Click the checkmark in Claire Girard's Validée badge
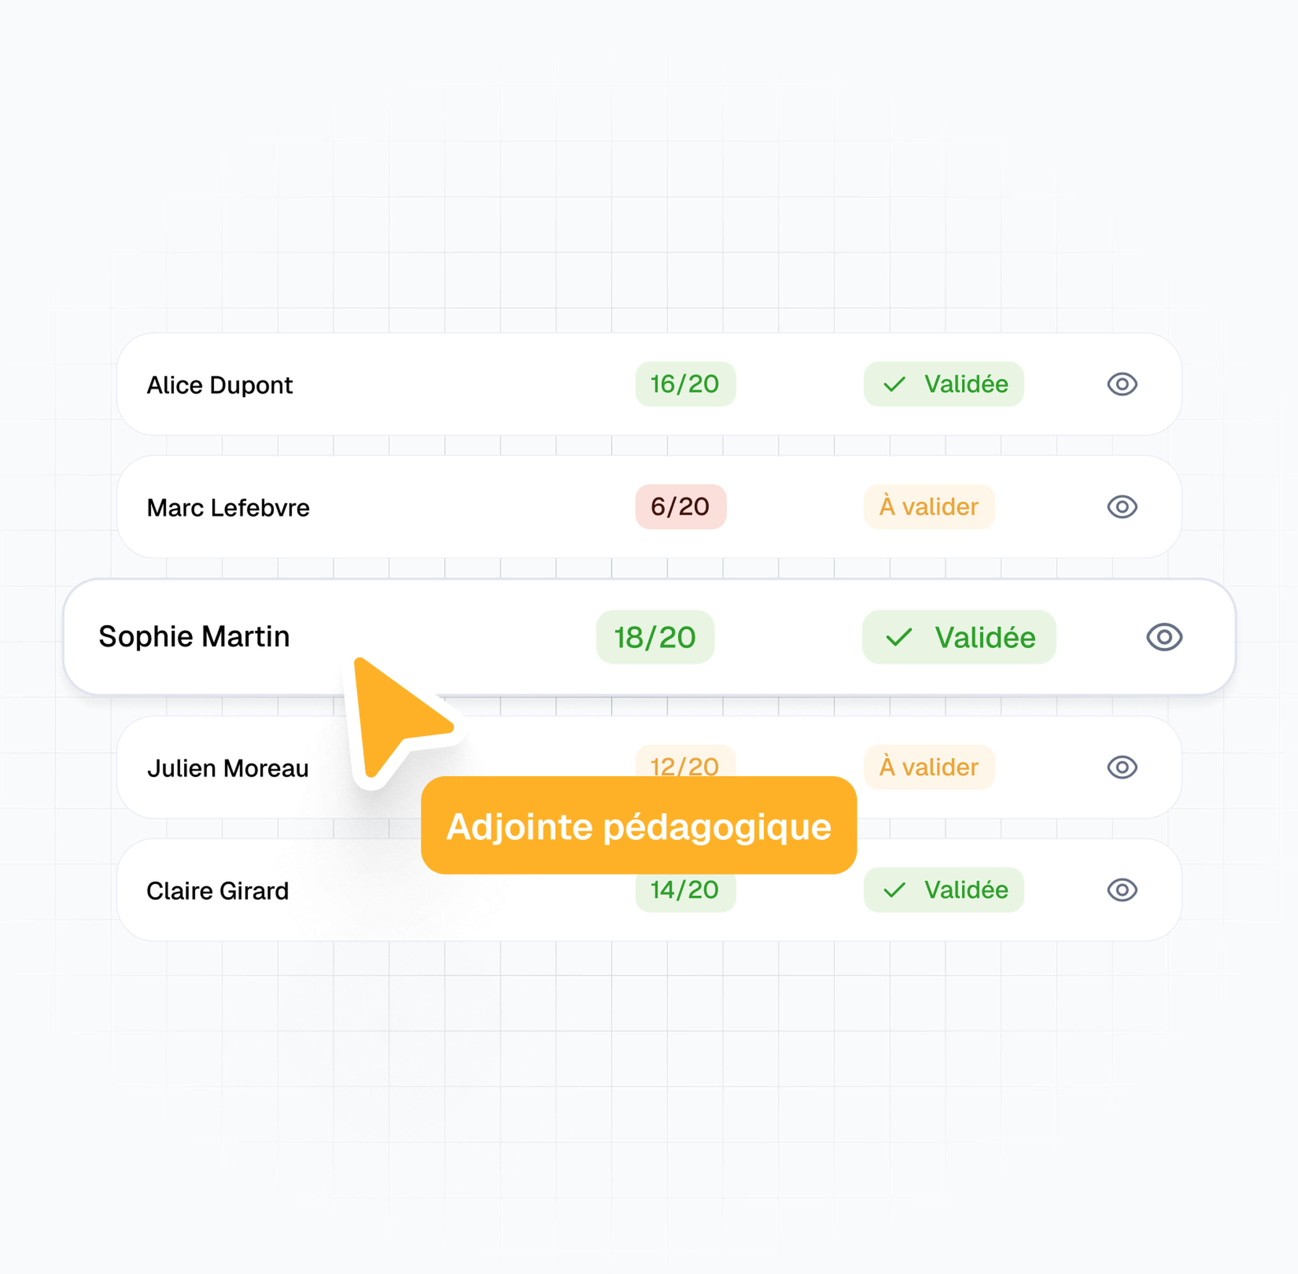 pos(894,890)
